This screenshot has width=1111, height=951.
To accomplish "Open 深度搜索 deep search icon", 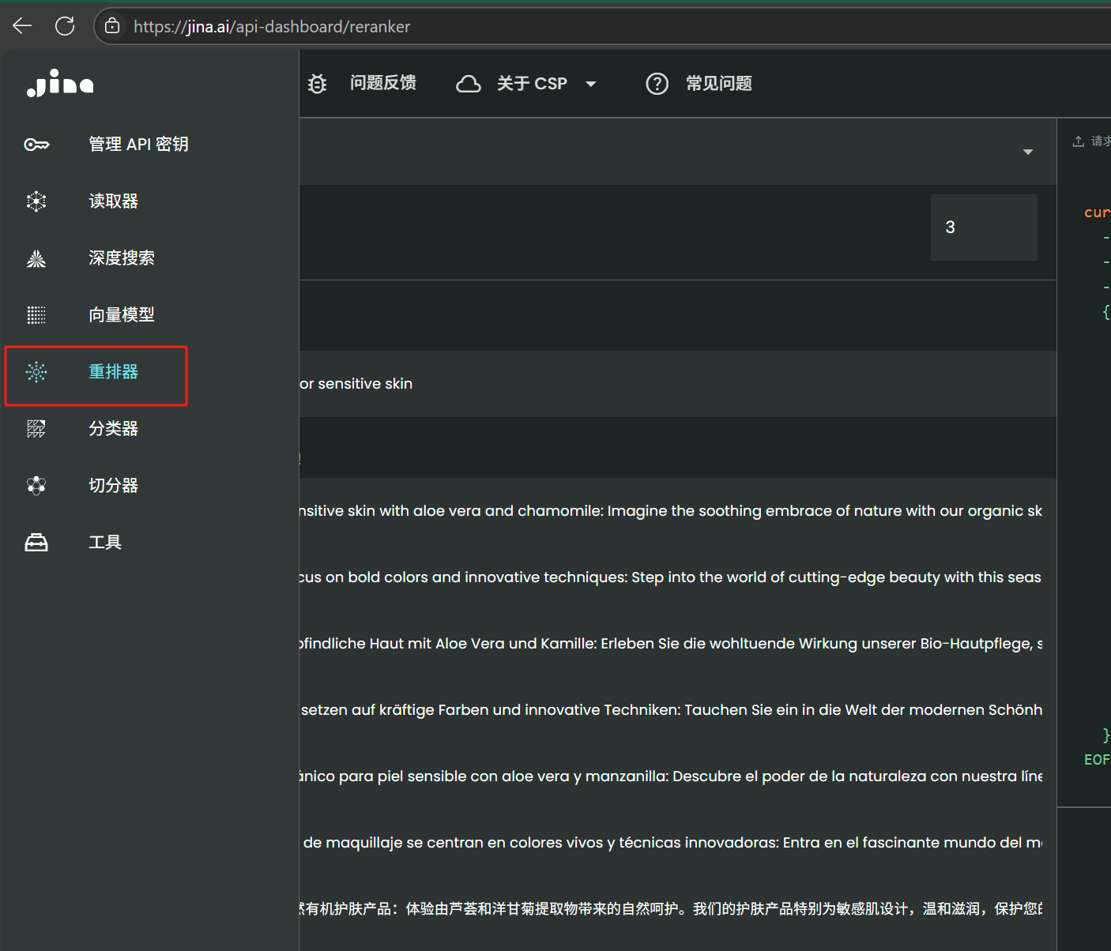I will click(x=36, y=258).
